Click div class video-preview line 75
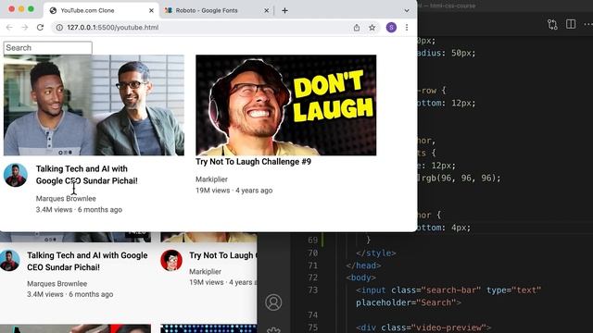Viewport: 593px width, 333px height. 423,327
